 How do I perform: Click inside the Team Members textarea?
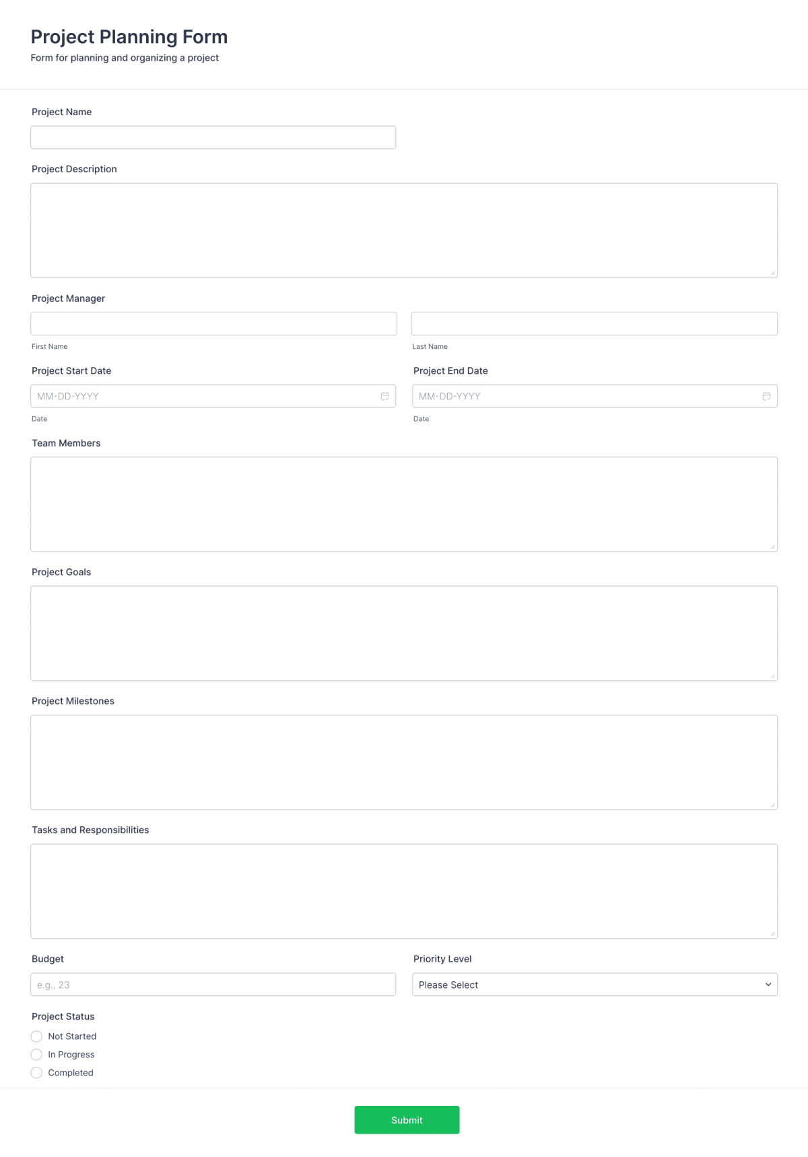tap(403, 504)
